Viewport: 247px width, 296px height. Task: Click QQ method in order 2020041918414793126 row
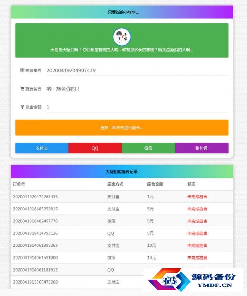(x=110, y=233)
